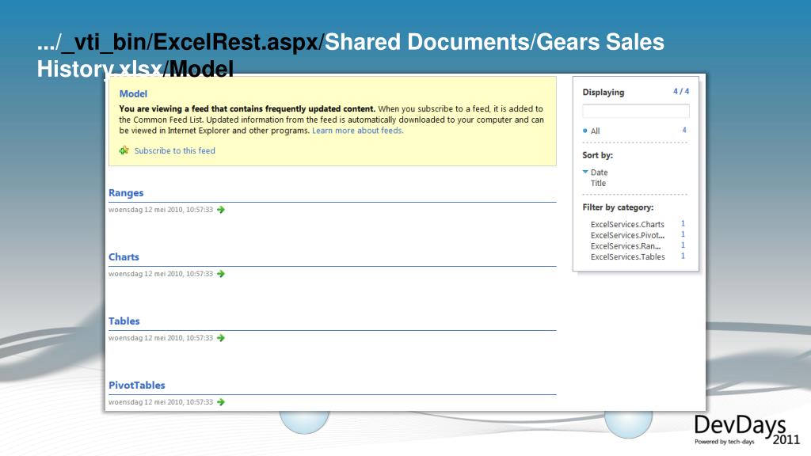Click the Subscribe feed icon

(123, 150)
